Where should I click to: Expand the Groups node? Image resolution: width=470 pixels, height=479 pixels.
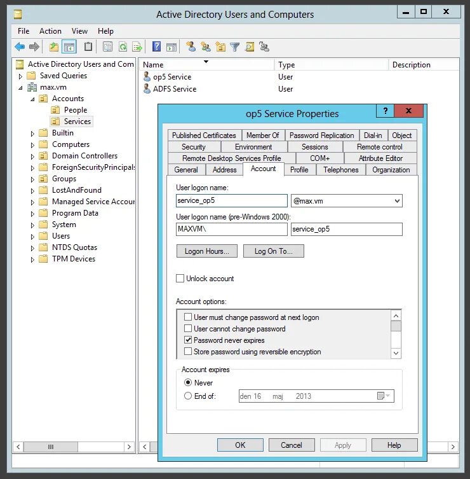[32, 179]
